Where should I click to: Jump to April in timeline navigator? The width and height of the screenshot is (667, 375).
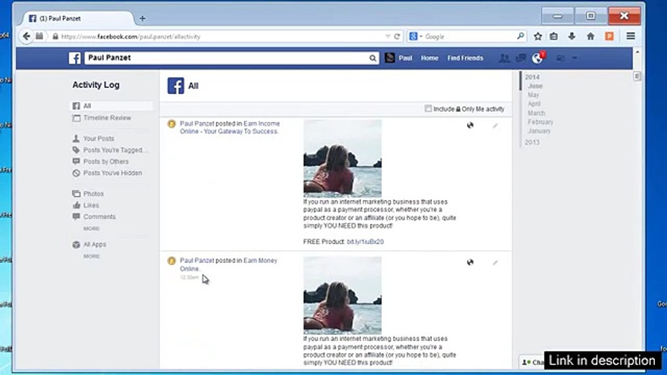point(534,104)
